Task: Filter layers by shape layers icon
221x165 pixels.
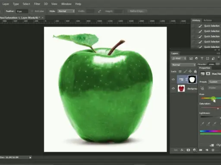Action: tap(208, 58)
